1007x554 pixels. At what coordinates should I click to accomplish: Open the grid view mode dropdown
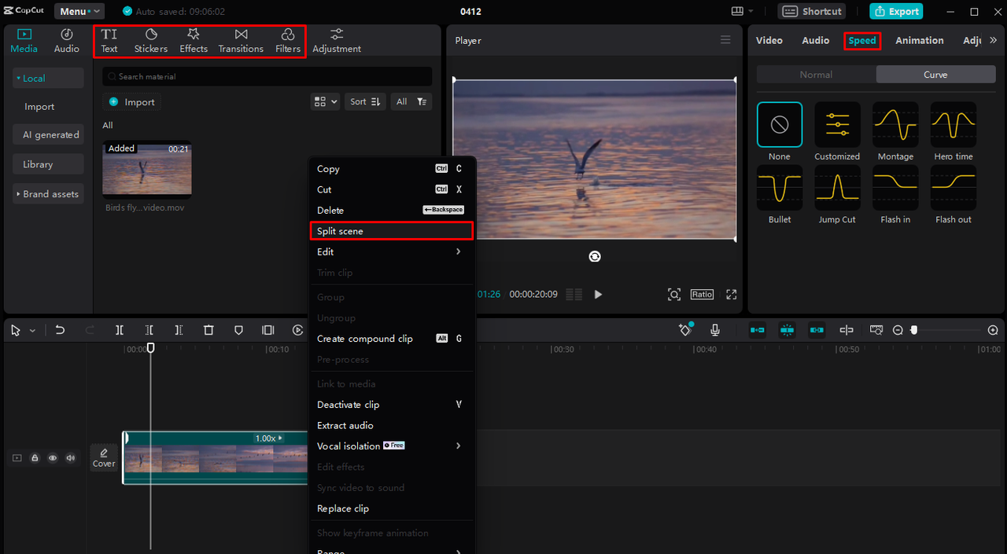point(325,101)
